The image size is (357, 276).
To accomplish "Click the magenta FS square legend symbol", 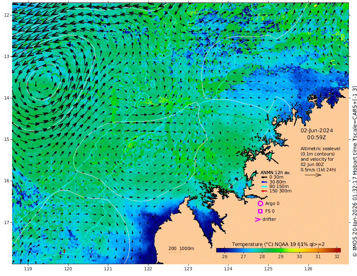I will pyautogui.click(x=260, y=211).
